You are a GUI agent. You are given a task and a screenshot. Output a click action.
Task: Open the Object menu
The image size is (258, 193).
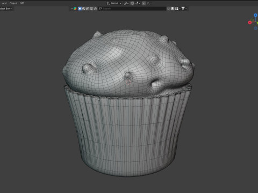click(x=13, y=3)
